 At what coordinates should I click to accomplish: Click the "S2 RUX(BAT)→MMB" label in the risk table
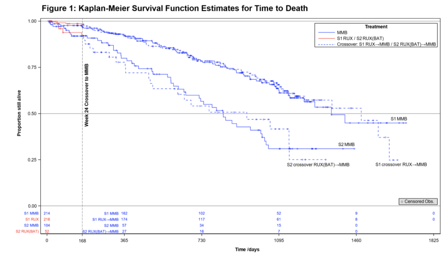click(101, 231)
